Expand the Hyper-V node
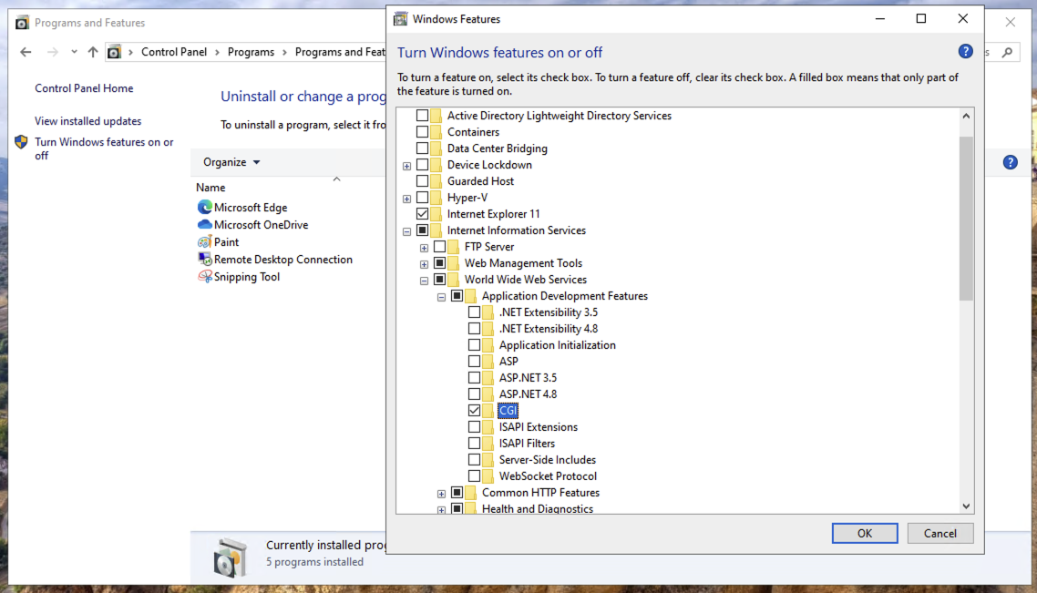Image resolution: width=1037 pixels, height=593 pixels. click(406, 199)
